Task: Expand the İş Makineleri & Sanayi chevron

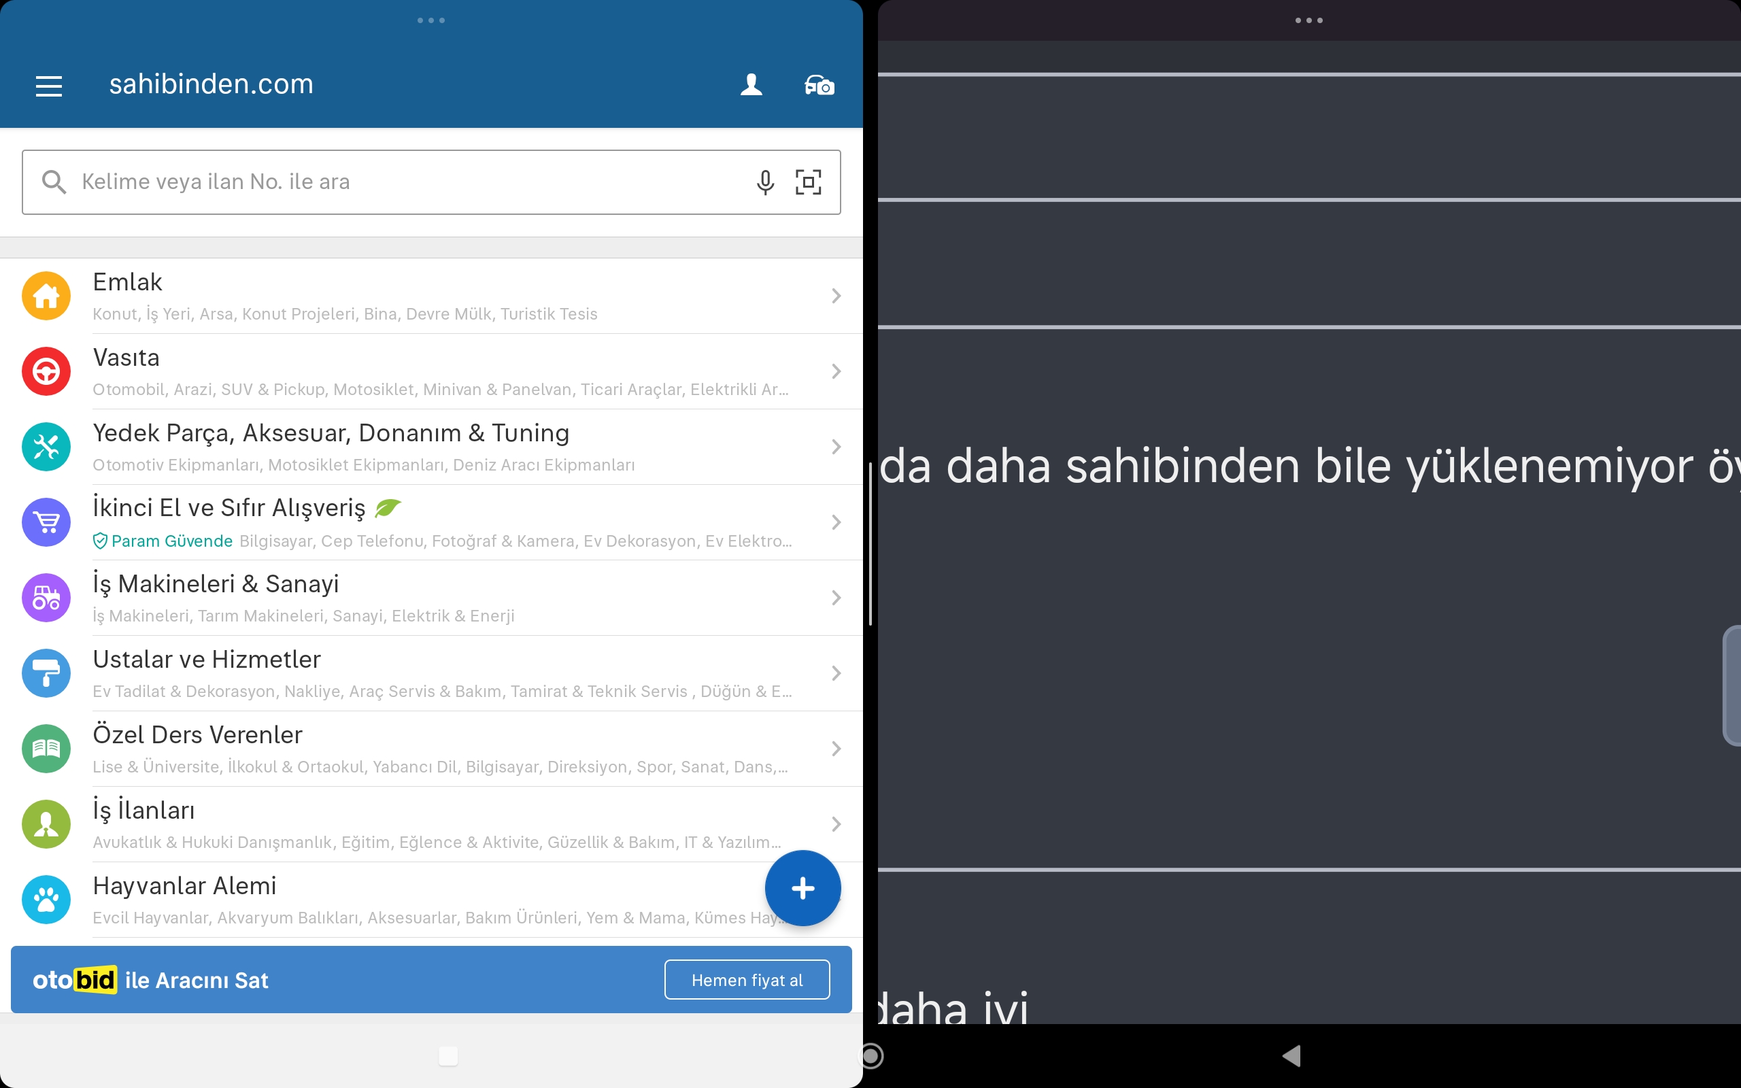Action: point(836,598)
